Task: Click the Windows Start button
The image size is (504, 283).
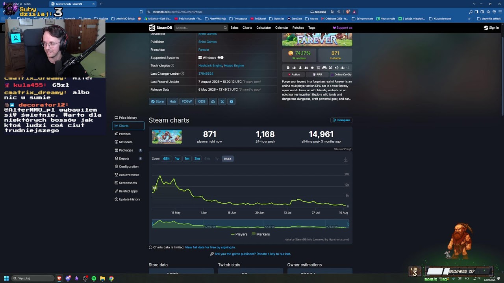Action: click(6, 278)
